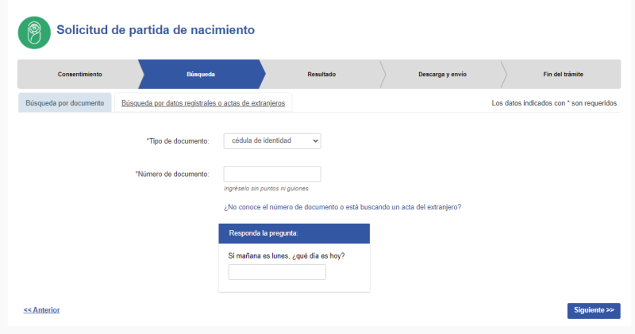
Task: Click the 'Ingréselo sin puntos ni guiones' hint
Action: [267, 189]
